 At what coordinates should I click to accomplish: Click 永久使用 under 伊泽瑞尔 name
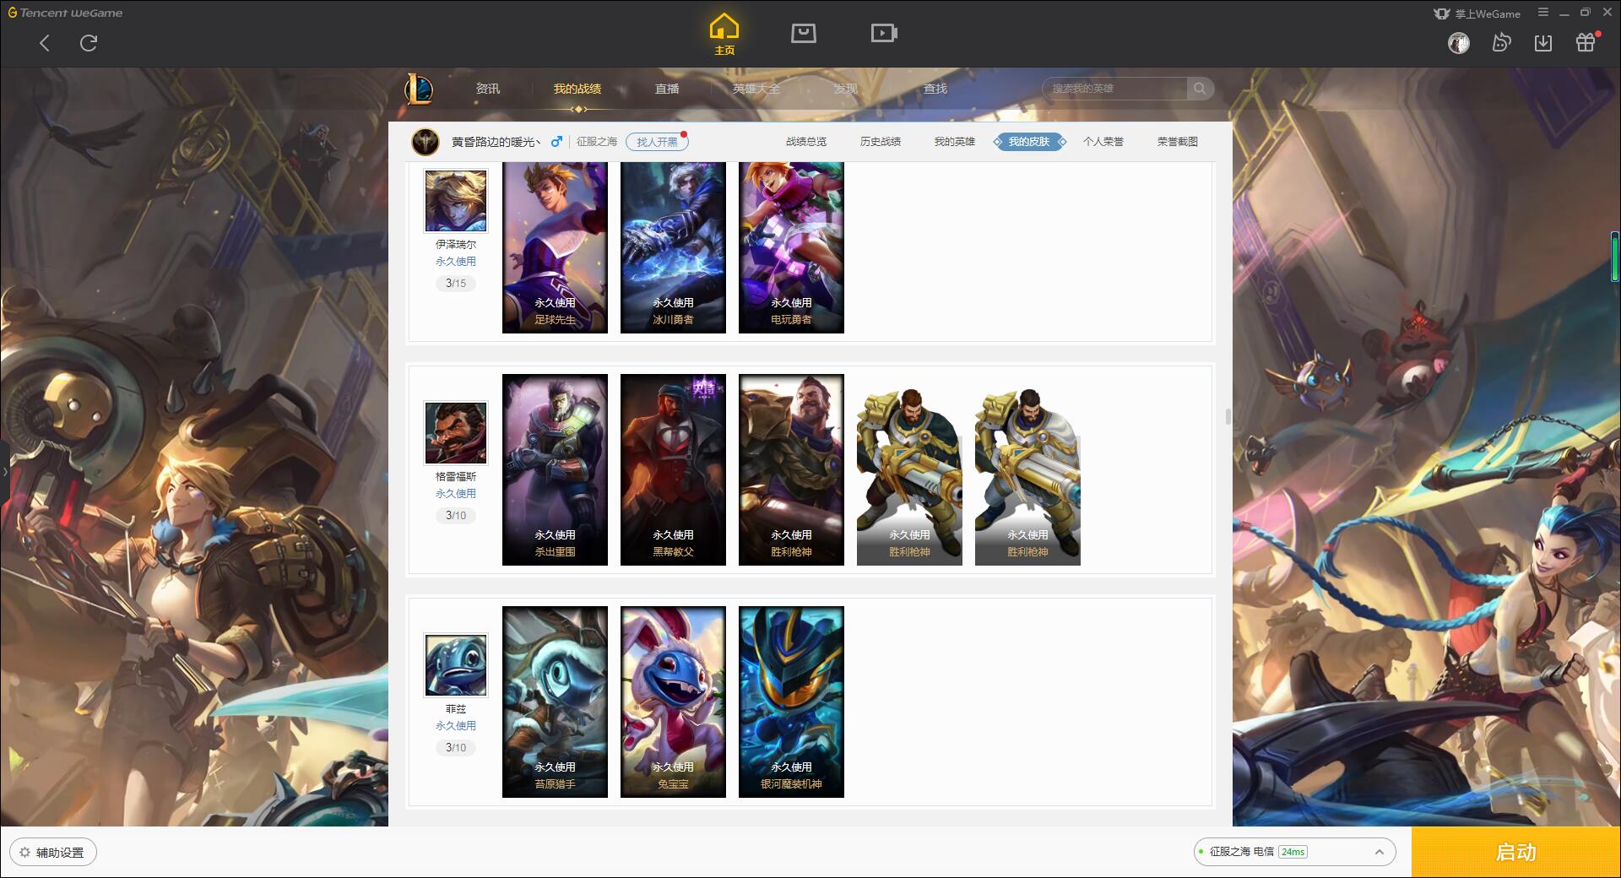(456, 262)
